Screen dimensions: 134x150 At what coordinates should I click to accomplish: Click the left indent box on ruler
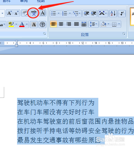point(16,46)
